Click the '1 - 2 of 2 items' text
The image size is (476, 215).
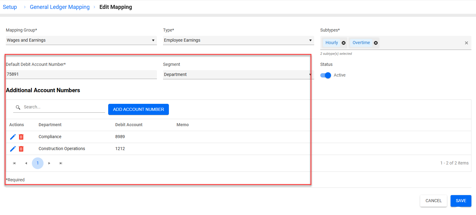pyautogui.click(x=454, y=163)
